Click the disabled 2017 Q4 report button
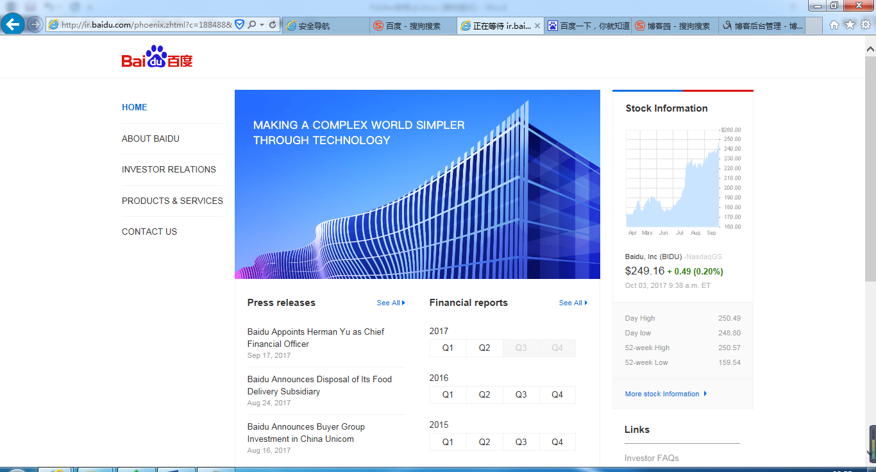This screenshot has height=472, width=876. 557,348
